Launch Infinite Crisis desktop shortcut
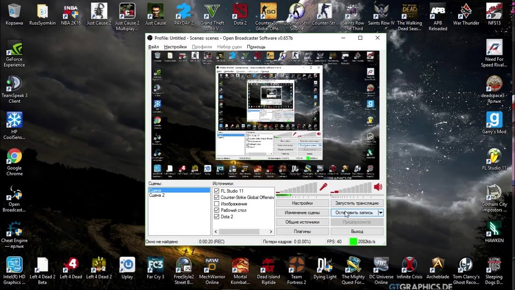Image resolution: width=515 pixels, height=290 pixels. tap(410, 268)
